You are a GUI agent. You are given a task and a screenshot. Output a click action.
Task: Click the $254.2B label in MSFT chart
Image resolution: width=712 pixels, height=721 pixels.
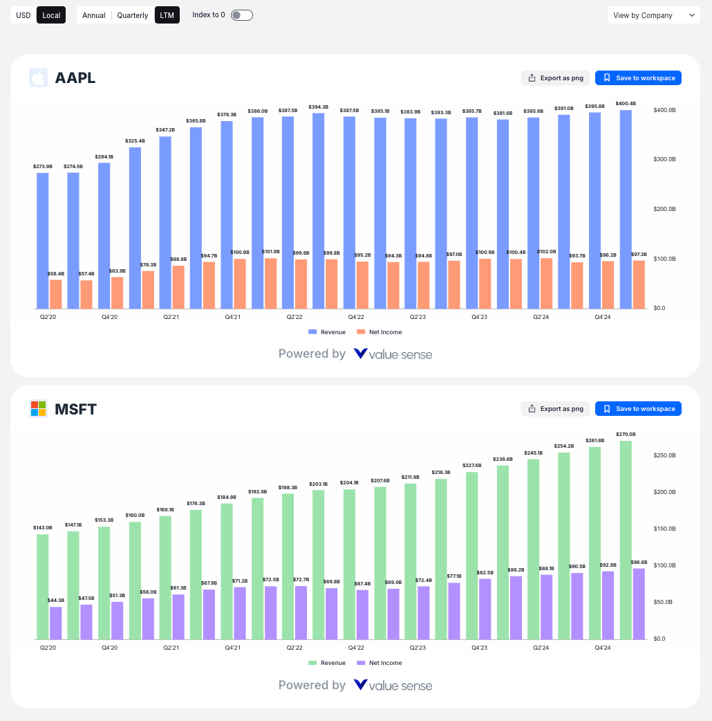(x=563, y=446)
